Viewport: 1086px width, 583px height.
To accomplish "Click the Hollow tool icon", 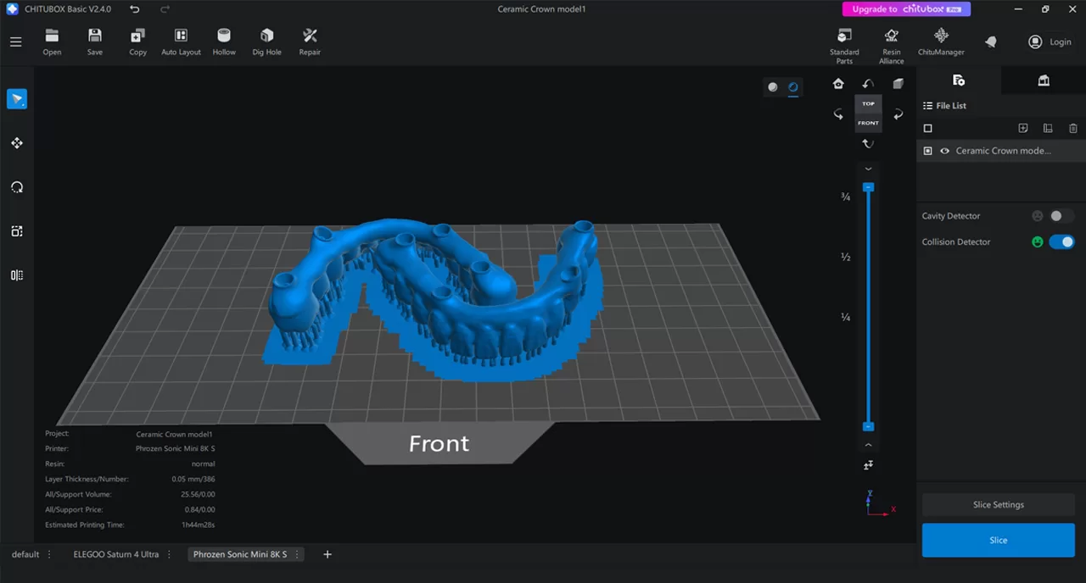I will coord(224,41).
